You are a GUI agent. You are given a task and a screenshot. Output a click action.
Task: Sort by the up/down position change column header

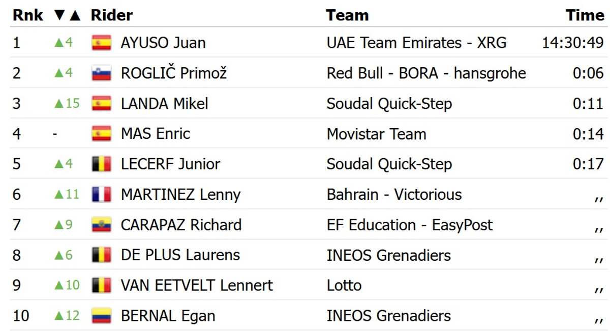point(67,15)
